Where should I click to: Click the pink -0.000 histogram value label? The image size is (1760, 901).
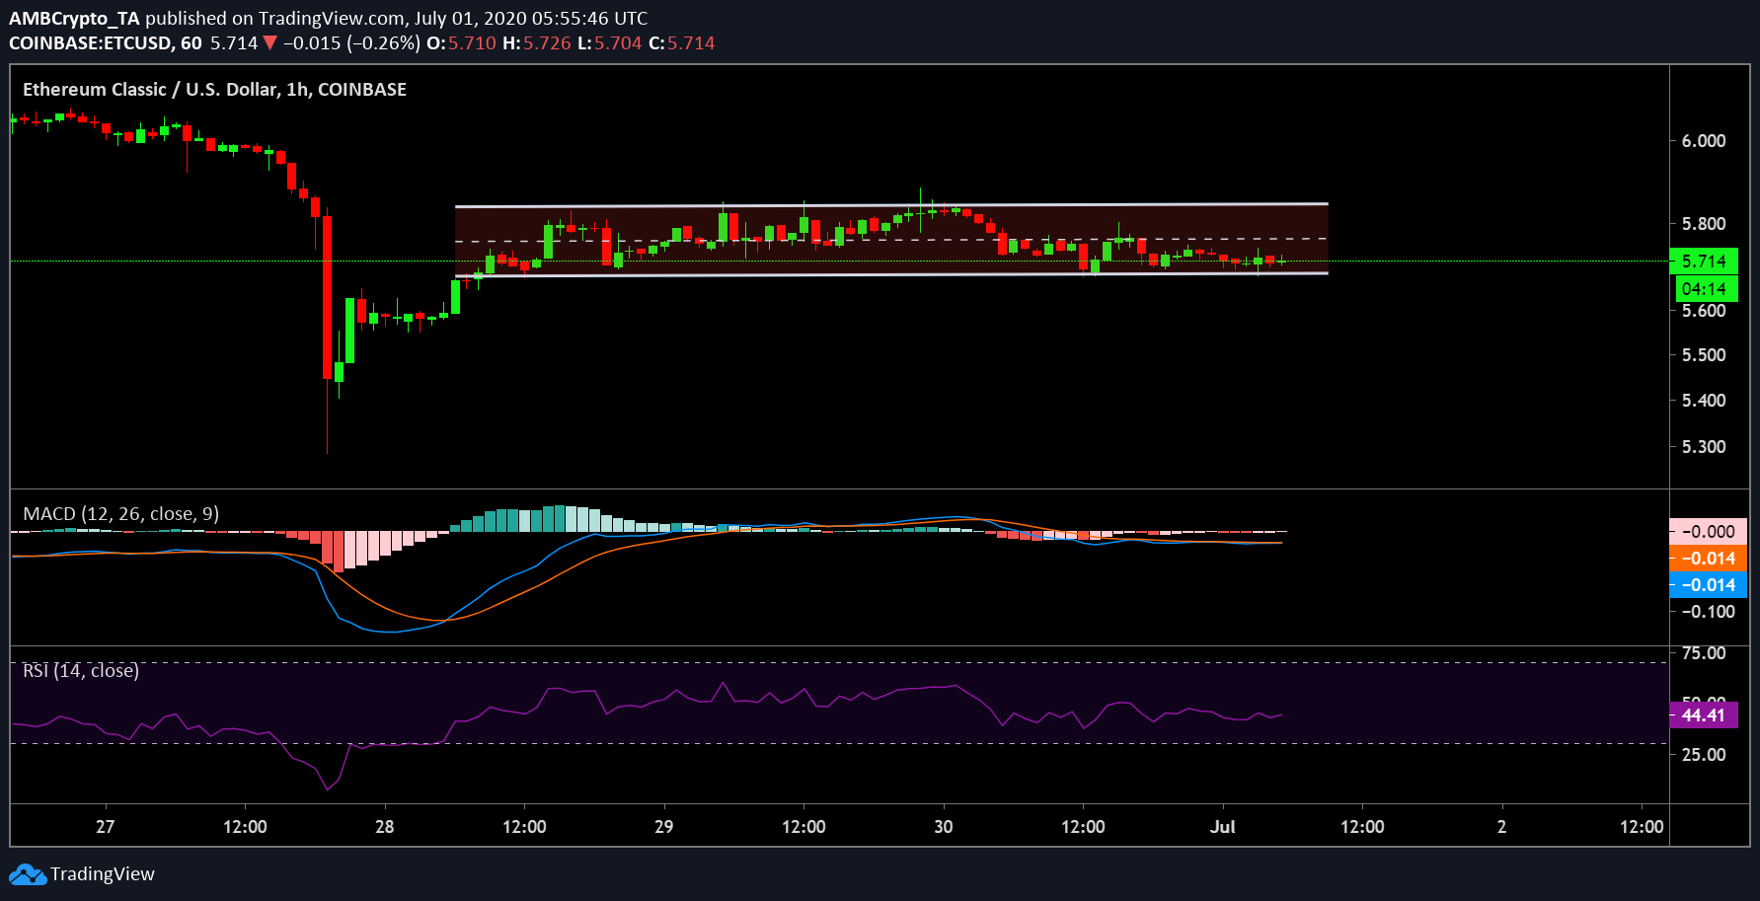[x=1708, y=531]
